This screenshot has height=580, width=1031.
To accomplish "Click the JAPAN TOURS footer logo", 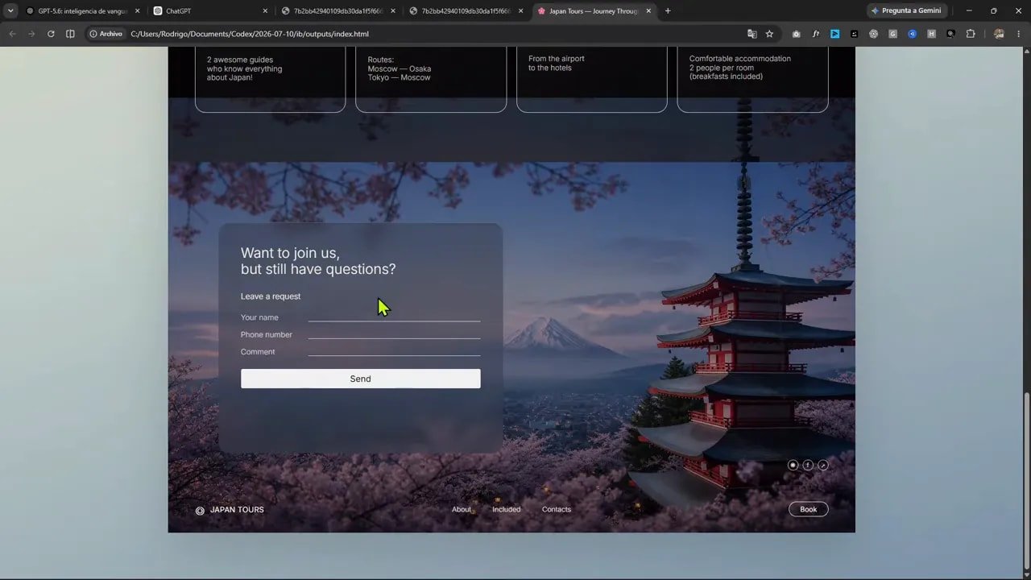I will coord(230,509).
